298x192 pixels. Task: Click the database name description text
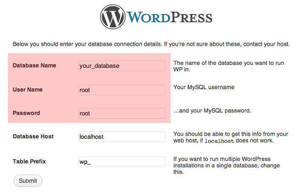(228, 66)
